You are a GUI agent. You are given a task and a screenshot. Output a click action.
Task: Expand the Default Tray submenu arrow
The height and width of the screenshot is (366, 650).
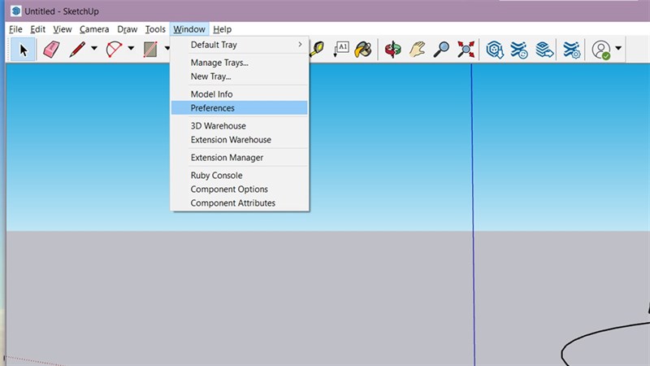click(x=300, y=45)
